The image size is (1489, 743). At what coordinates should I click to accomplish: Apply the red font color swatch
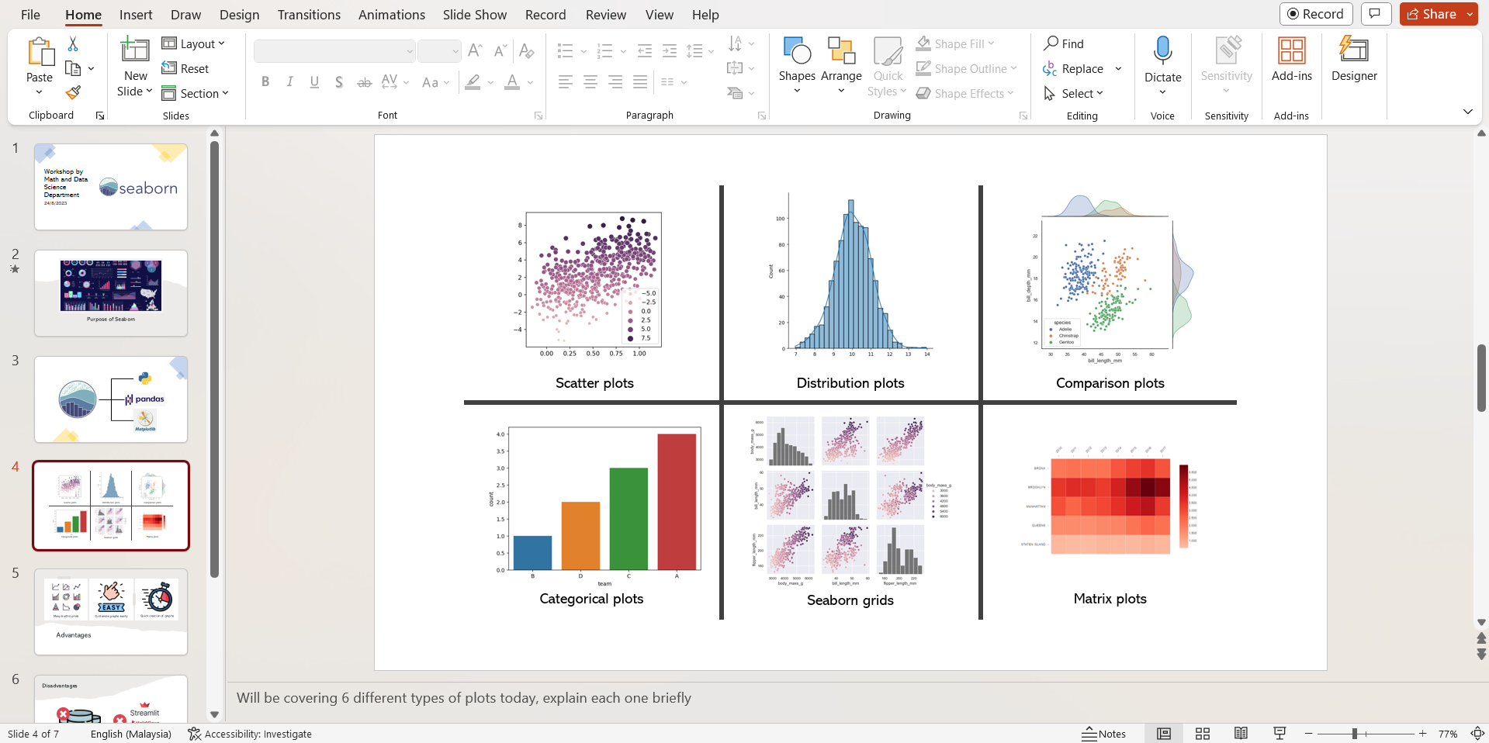tap(512, 82)
